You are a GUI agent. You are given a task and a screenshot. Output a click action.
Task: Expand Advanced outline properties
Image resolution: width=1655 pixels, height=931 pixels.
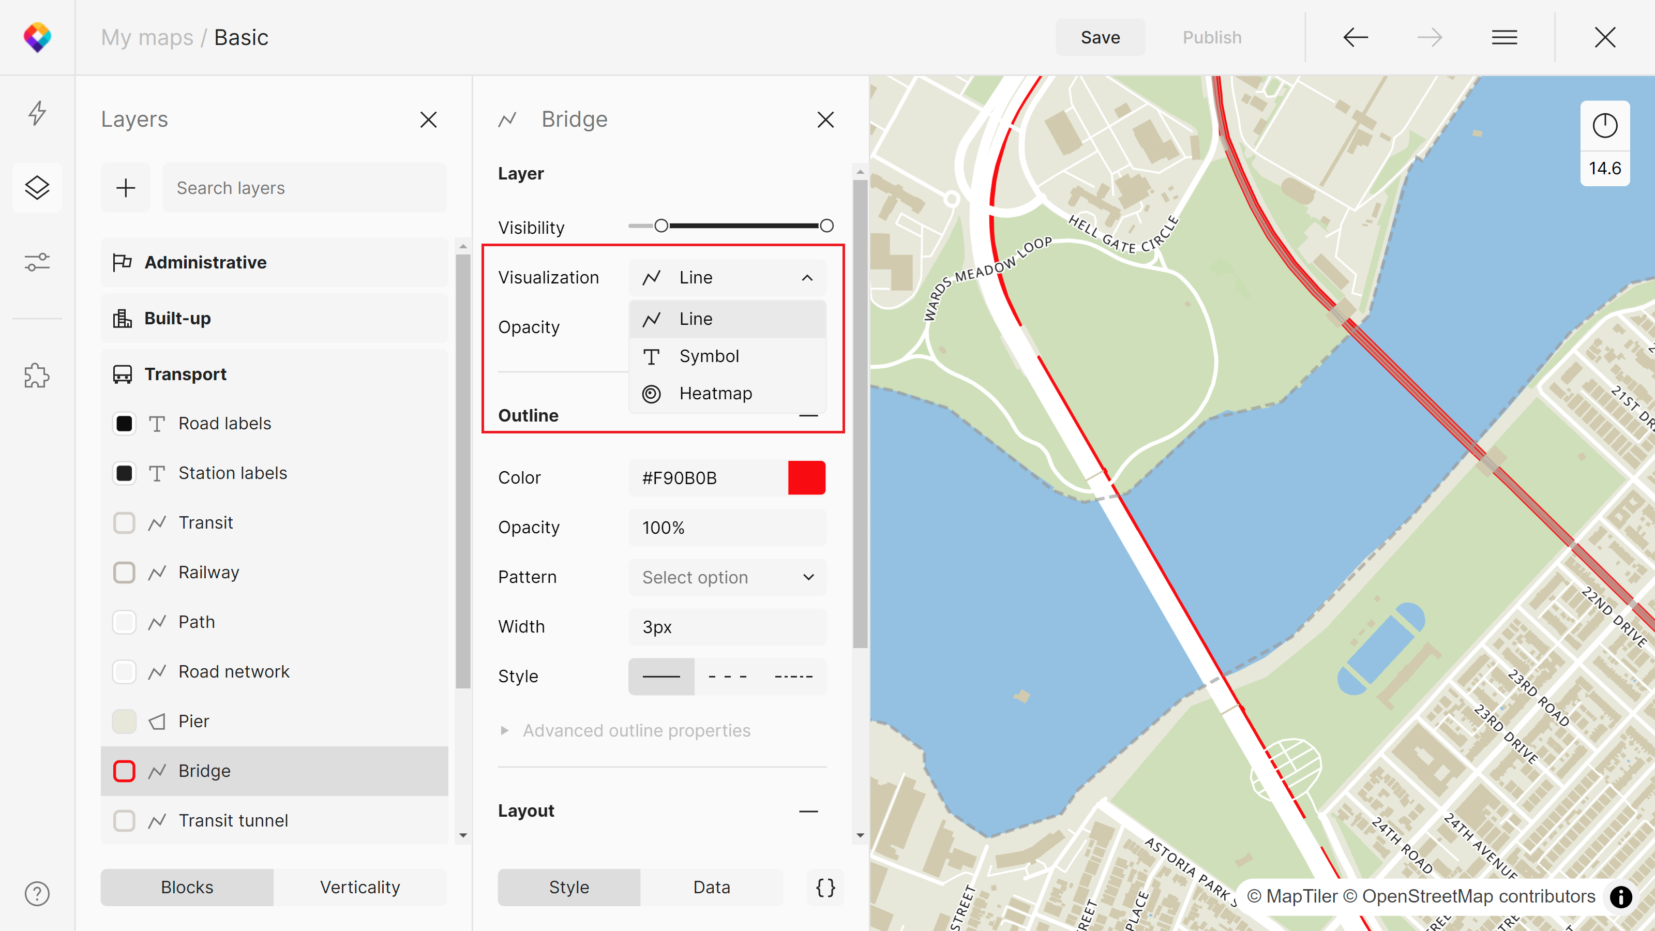(x=636, y=730)
